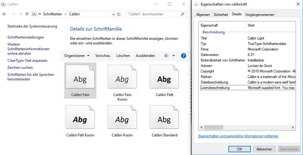
Task: Expand the view options dropdown arrow
Action: (174, 56)
